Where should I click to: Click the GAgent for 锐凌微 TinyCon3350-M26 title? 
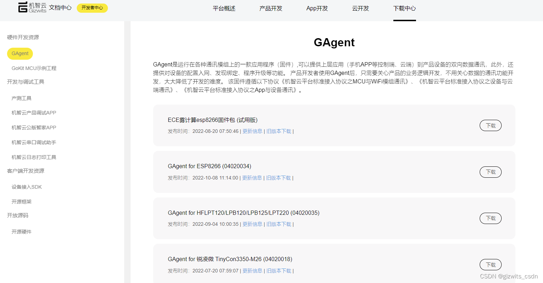tap(230, 259)
